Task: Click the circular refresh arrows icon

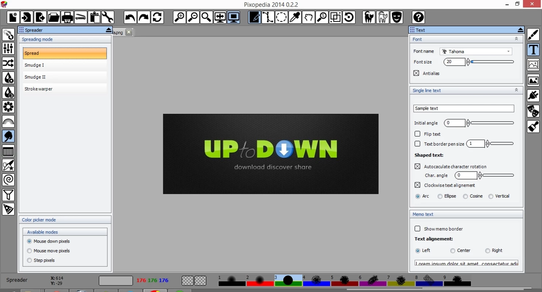Action: 157,17
